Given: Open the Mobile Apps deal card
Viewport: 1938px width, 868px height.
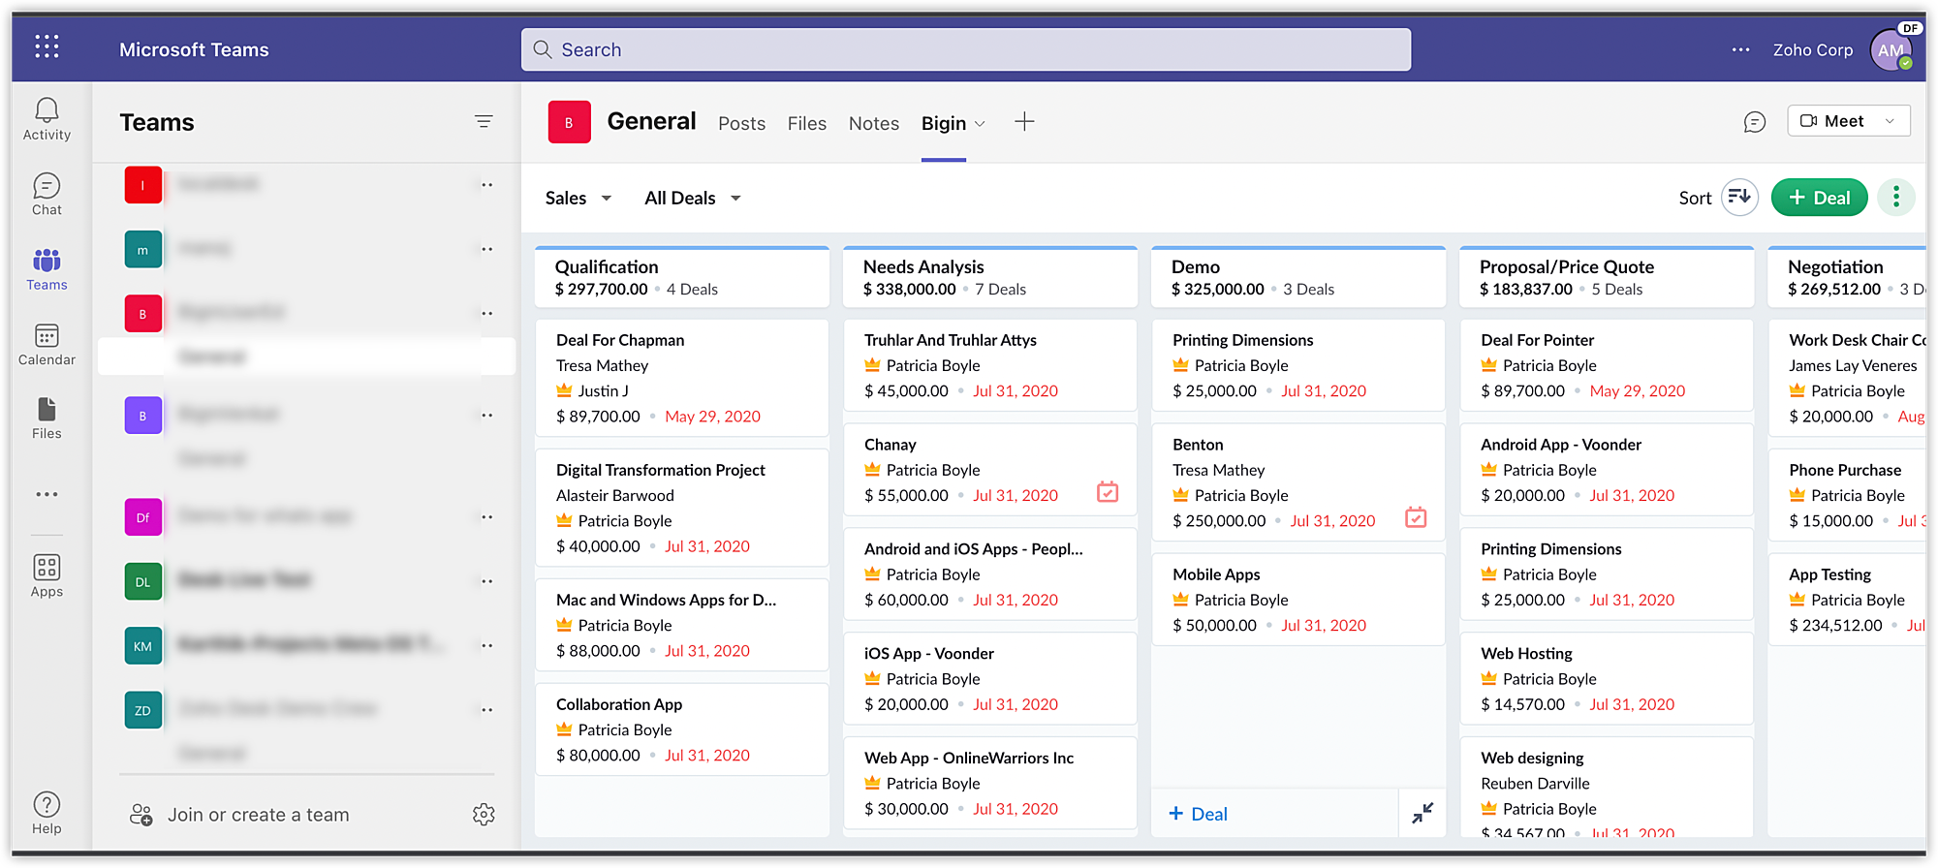Looking at the screenshot, I should point(1298,600).
